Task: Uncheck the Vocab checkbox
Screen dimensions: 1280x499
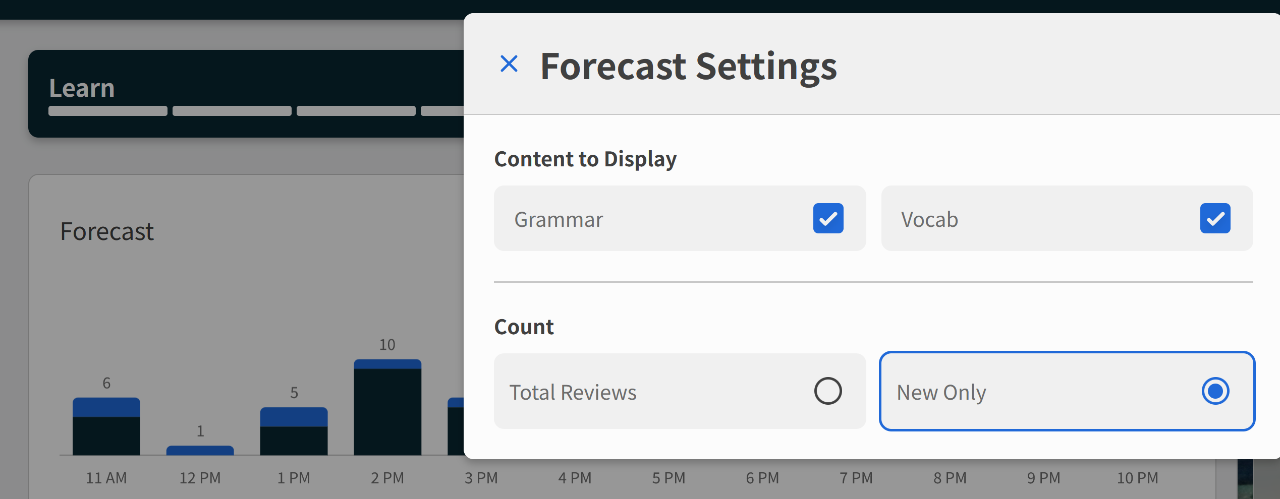Action: pyautogui.click(x=1215, y=218)
